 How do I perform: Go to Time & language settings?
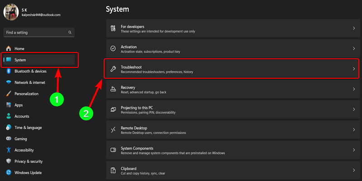[28, 128]
